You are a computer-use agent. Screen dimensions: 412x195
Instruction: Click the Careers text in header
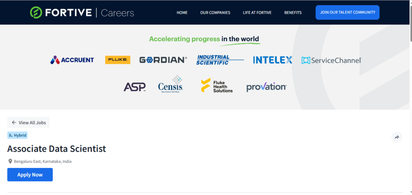point(117,12)
